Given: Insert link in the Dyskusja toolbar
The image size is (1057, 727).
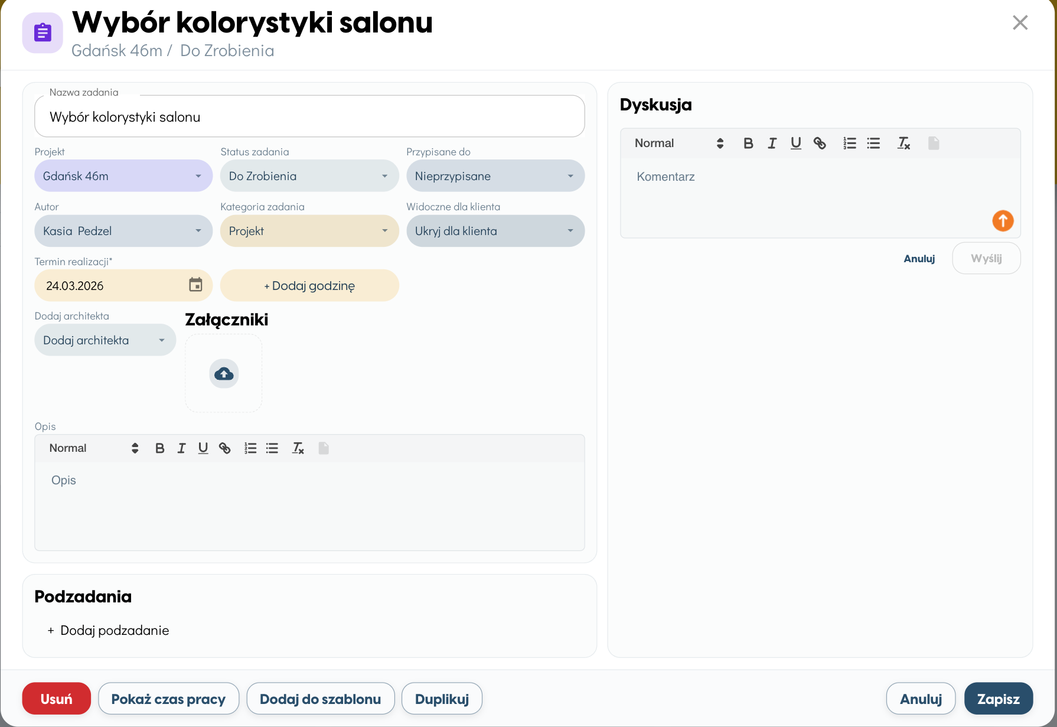Looking at the screenshot, I should pos(820,143).
